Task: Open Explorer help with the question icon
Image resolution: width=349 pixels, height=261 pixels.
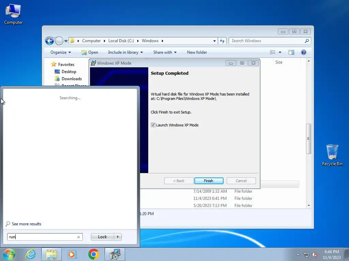Action: (304, 52)
